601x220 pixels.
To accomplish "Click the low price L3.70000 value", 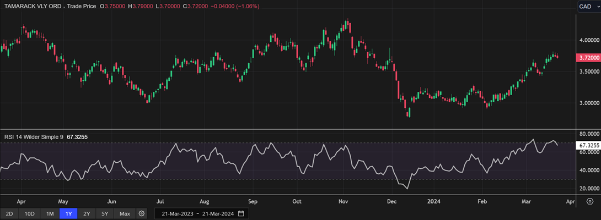I will [168, 7].
